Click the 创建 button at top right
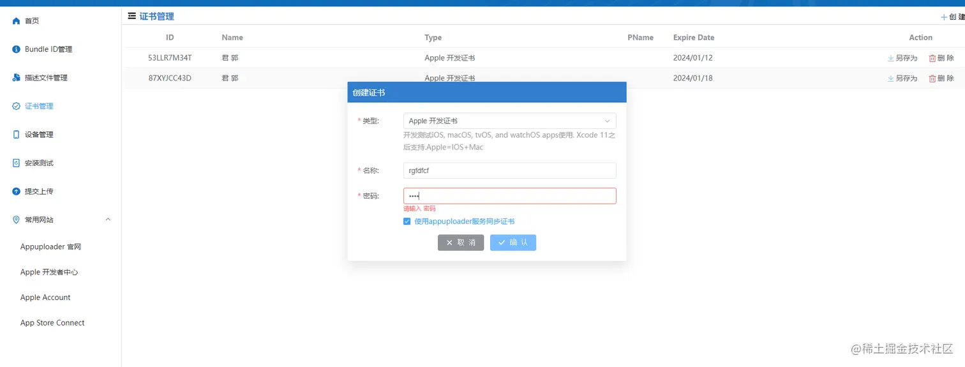The width and height of the screenshot is (965, 367). point(953,17)
